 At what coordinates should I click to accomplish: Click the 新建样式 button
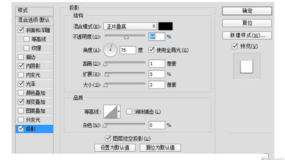(247, 35)
